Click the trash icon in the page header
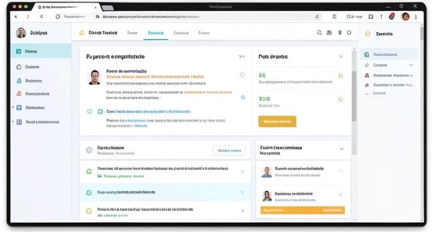 pyautogui.click(x=340, y=33)
